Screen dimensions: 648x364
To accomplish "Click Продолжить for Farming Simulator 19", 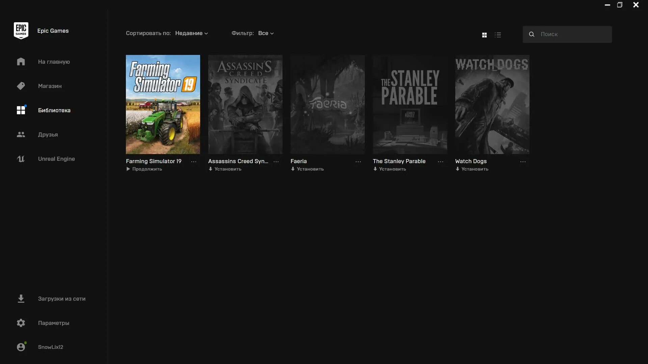I will point(144,169).
